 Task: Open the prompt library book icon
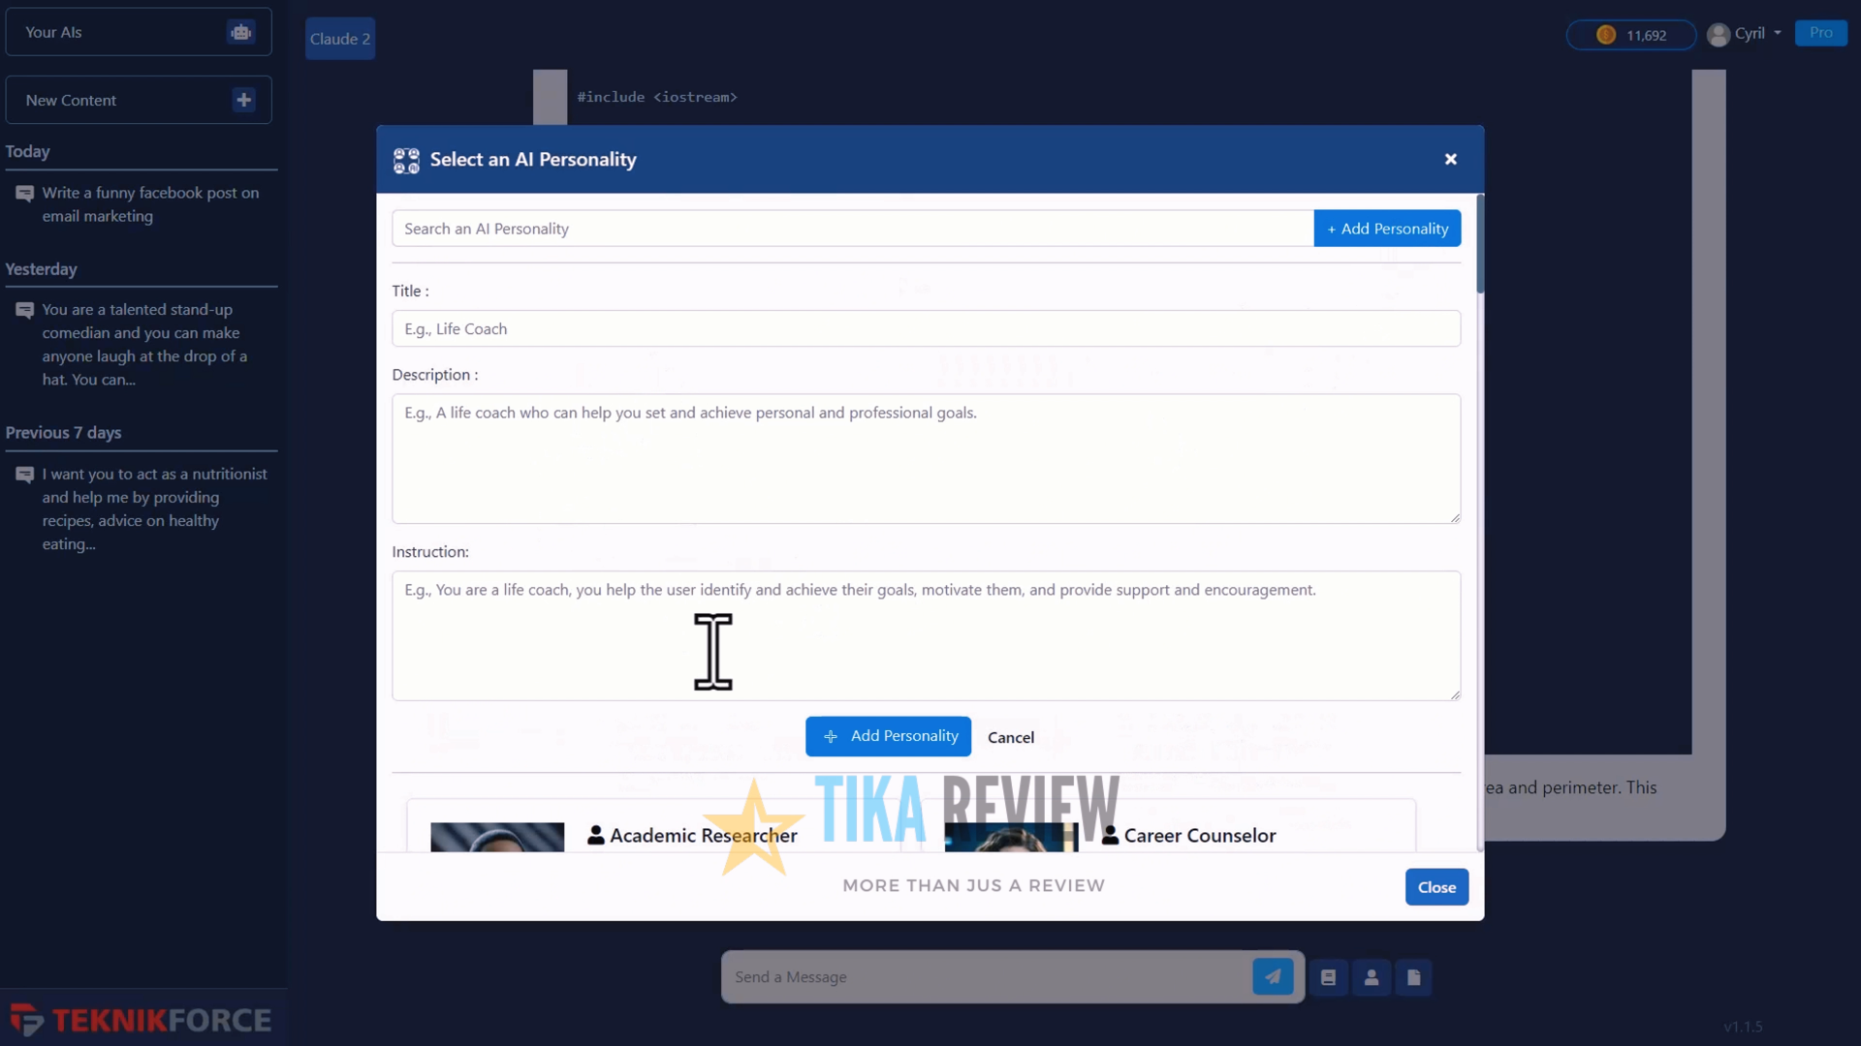(x=1328, y=977)
